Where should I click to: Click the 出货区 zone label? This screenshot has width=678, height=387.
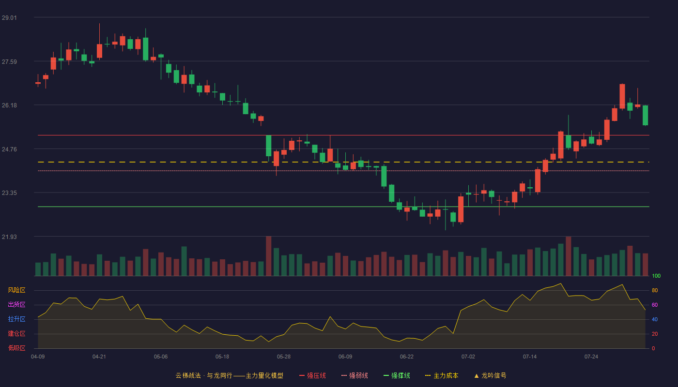tap(16, 305)
